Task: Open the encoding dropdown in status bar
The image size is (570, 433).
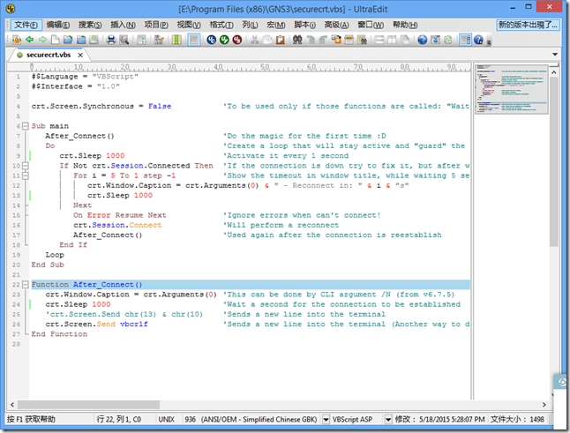Action: (326, 420)
